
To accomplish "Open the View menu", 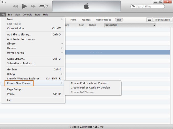I will (17, 14).
